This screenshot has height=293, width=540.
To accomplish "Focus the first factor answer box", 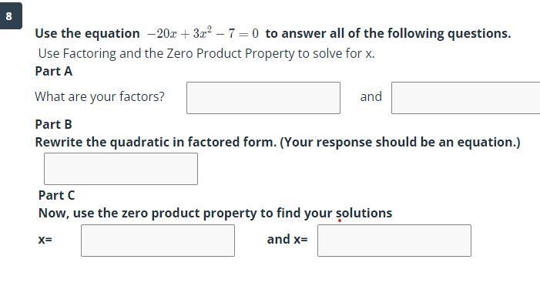I will point(263,98).
